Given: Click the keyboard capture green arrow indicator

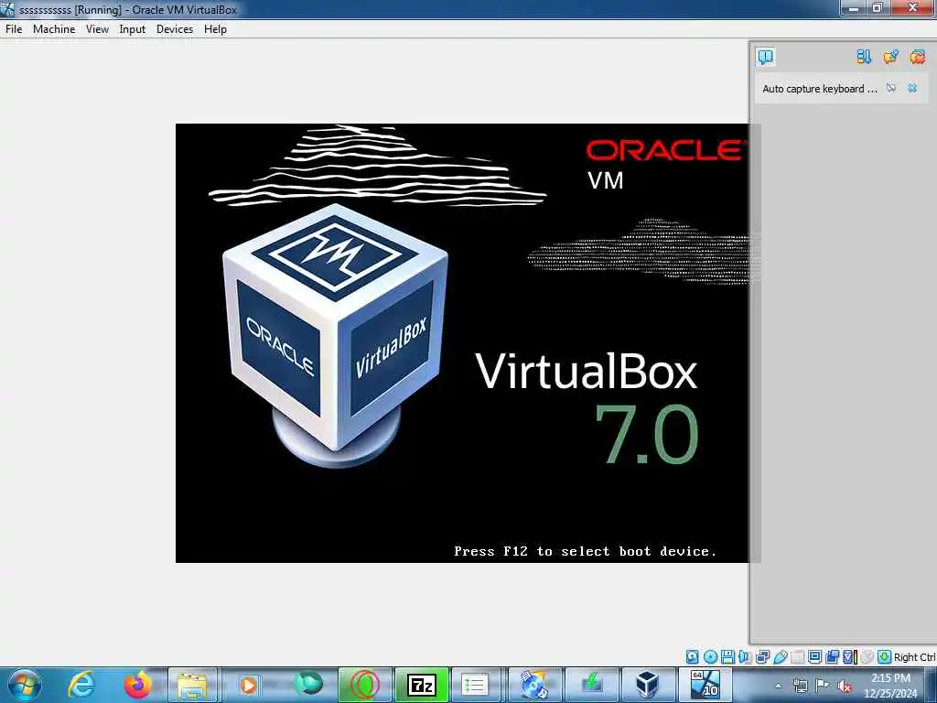Looking at the screenshot, I should [x=885, y=657].
